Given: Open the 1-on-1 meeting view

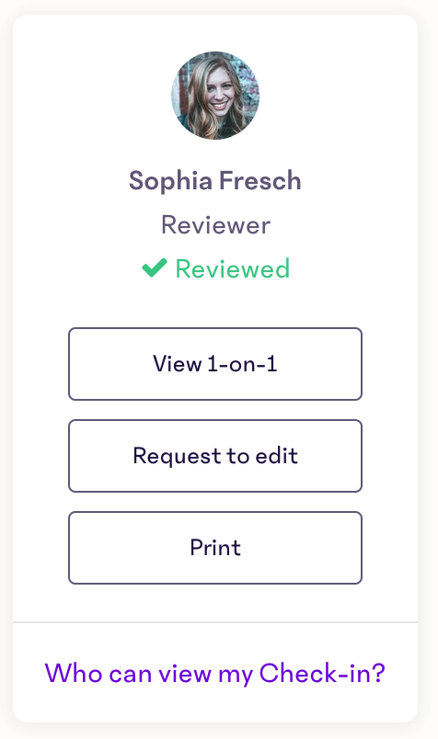Looking at the screenshot, I should click(215, 364).
